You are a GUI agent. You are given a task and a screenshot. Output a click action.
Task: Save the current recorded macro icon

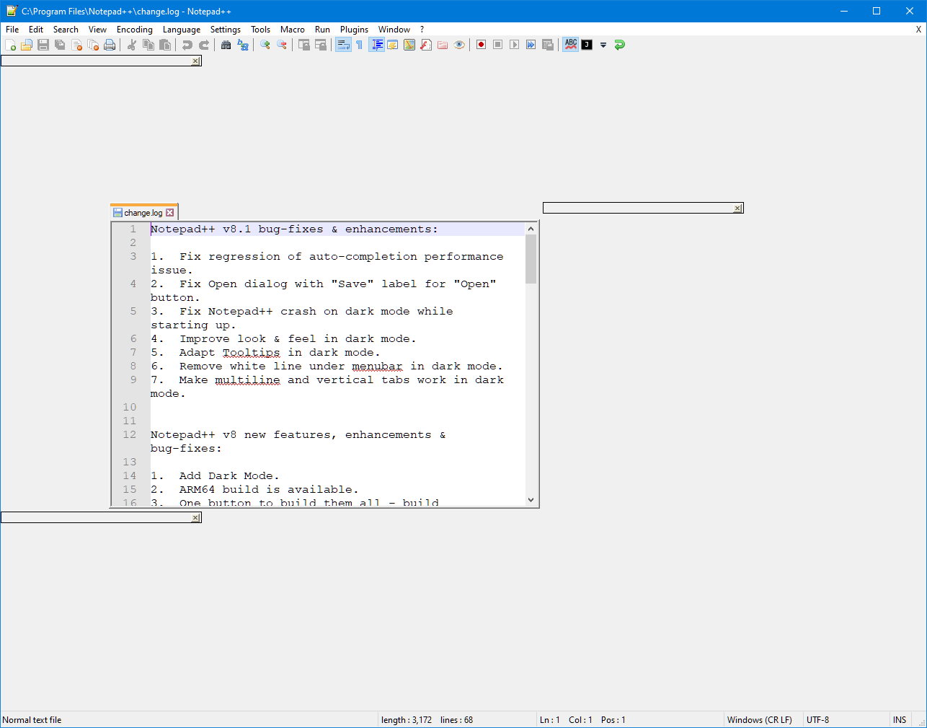(548, 45)
